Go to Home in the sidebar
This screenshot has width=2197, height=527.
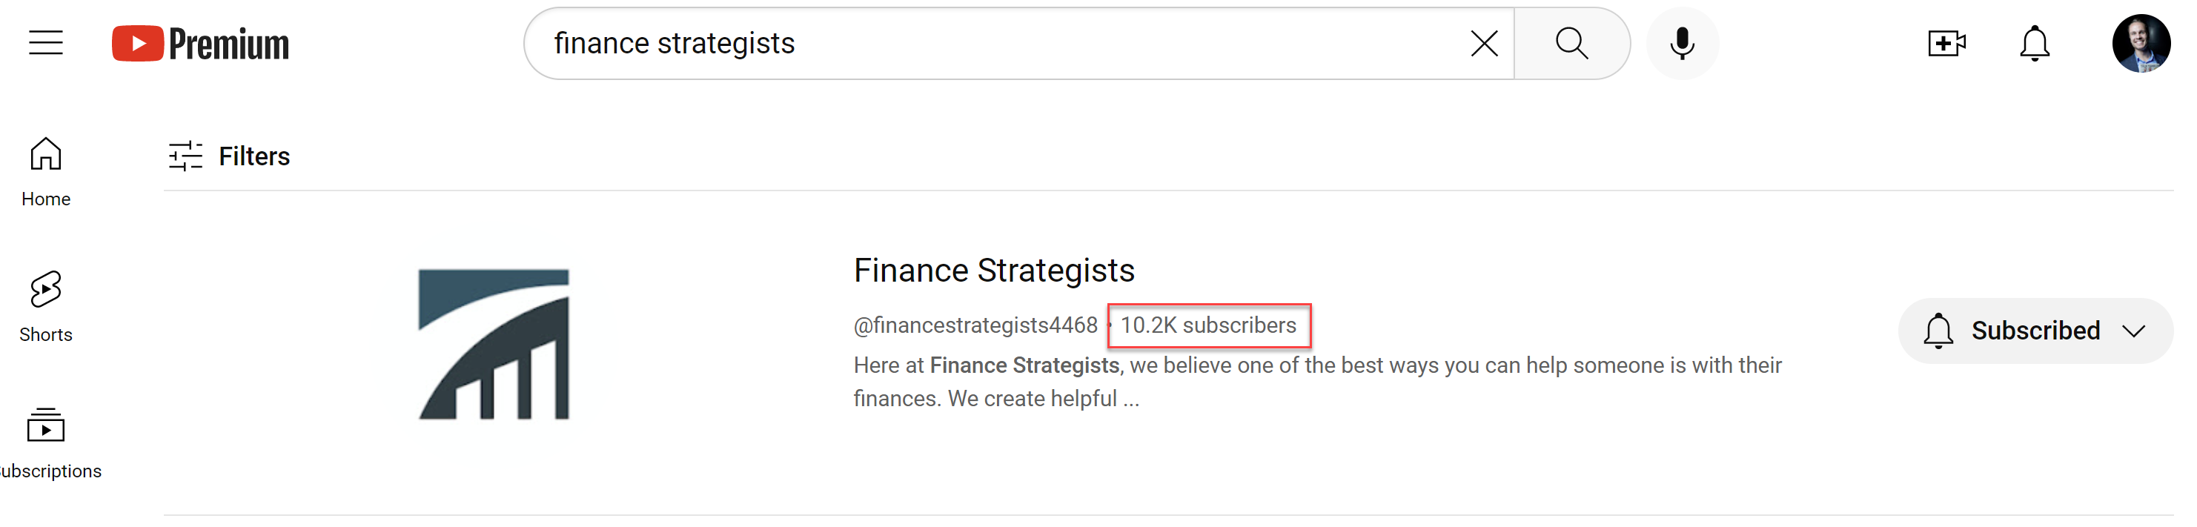point(46,171)
